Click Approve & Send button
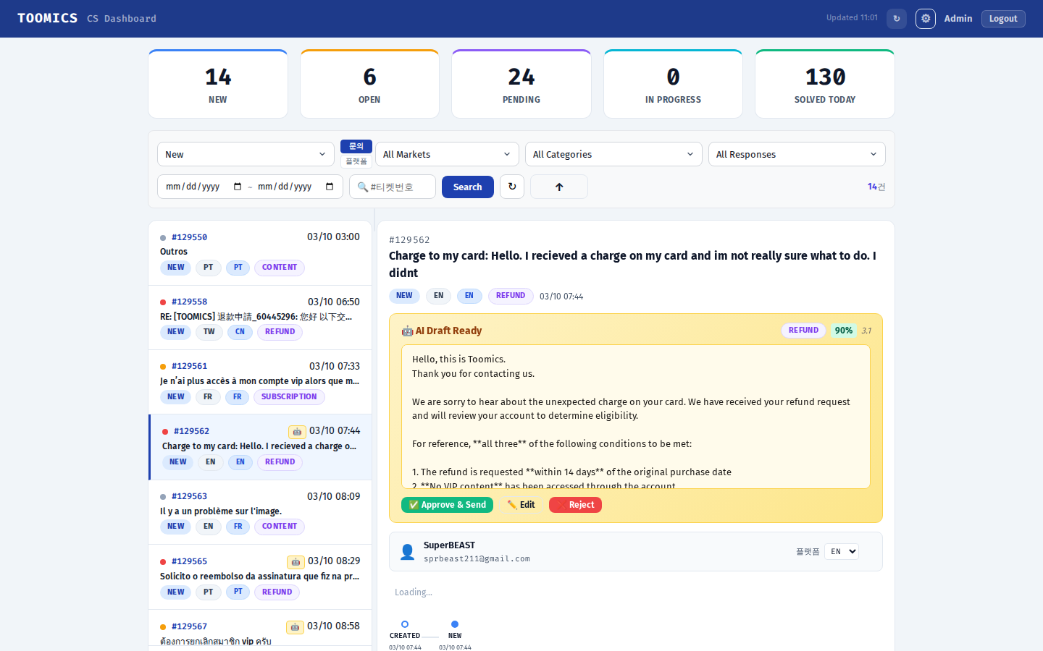The width and height of the screenshot is (1043, 651). tap(447, 505)
